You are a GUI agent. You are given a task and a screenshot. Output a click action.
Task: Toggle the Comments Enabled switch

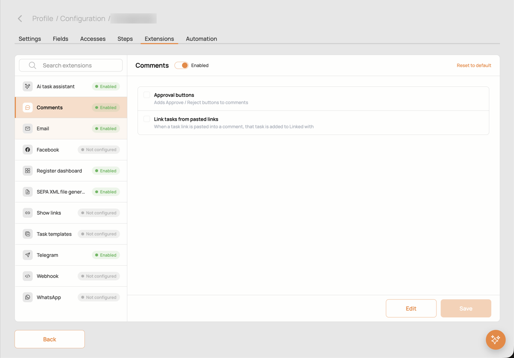(181, 66)
